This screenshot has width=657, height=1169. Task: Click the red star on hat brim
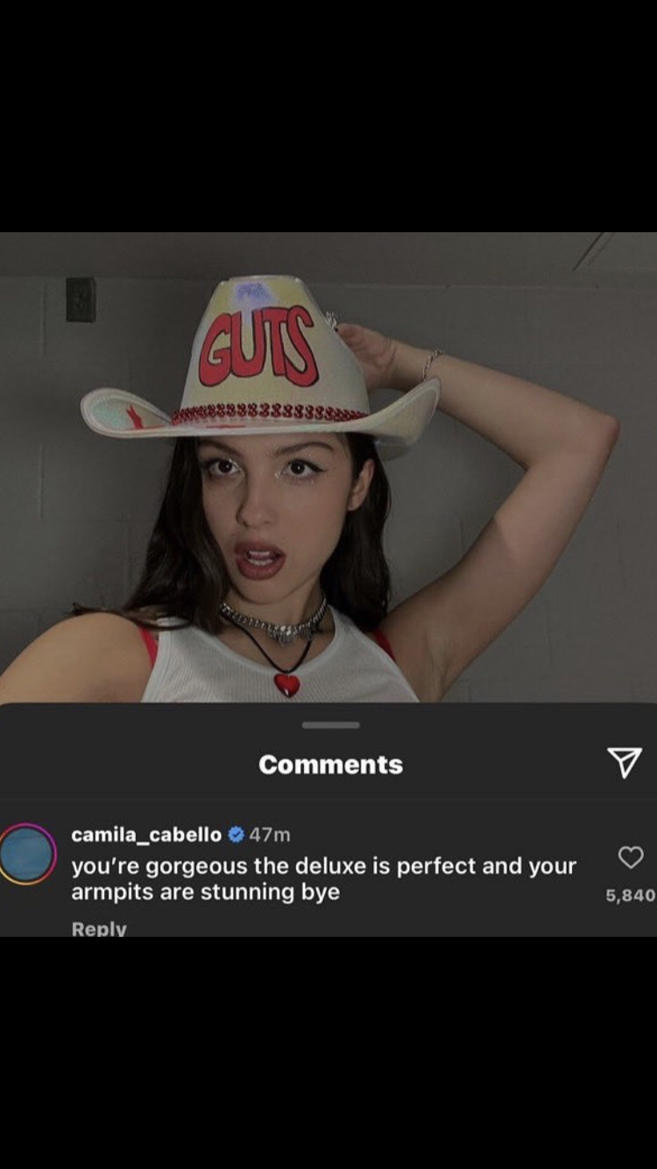(x=134, y=416)
